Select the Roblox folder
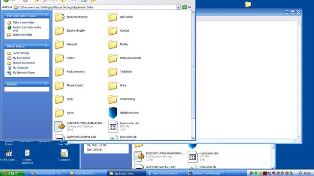 [x=65, y=58]
